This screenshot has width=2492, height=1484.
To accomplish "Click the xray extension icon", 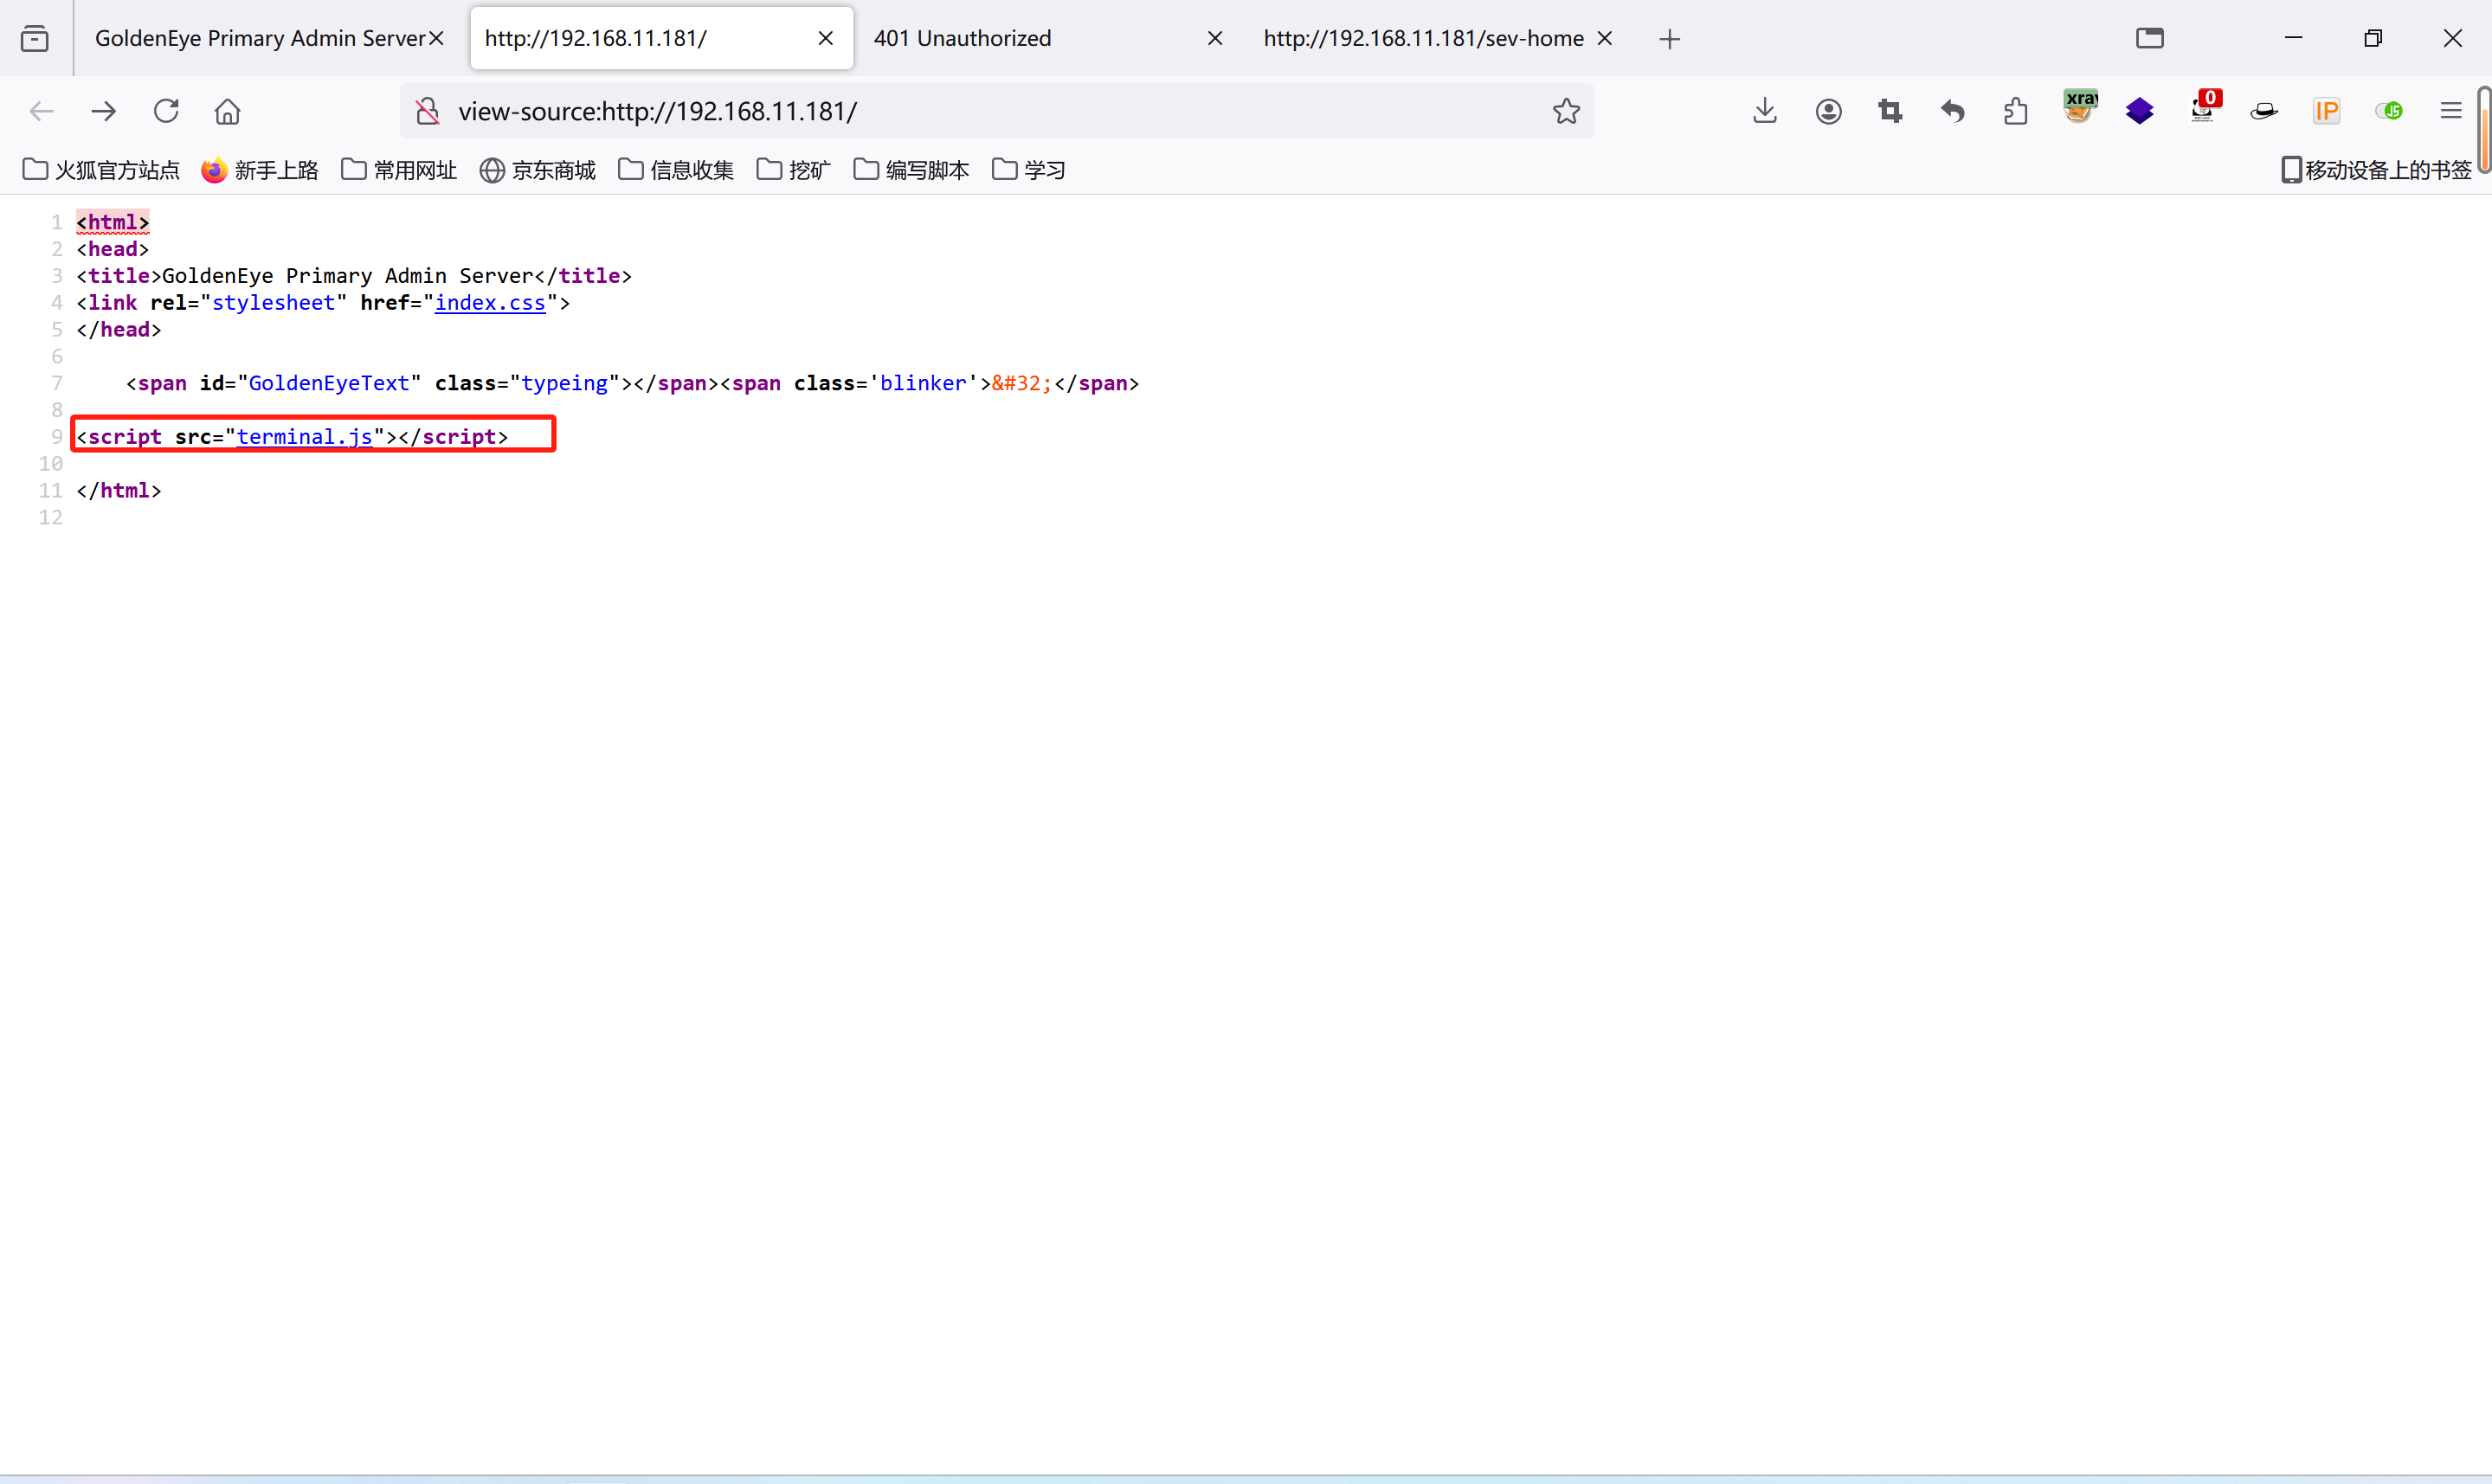I will click(x=2079, y=108).
